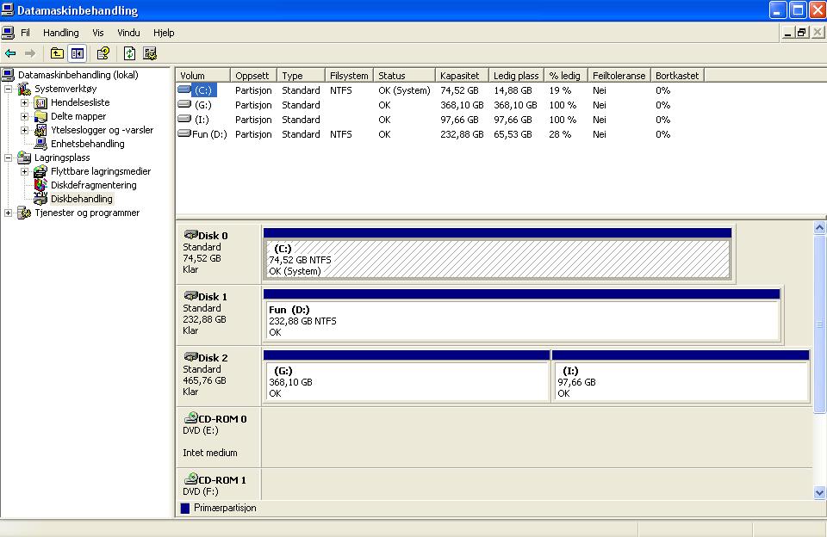Viewport: 827px width, 537px height.
Task: Sort by the Bortkastet column header
Action: [678, 76]
